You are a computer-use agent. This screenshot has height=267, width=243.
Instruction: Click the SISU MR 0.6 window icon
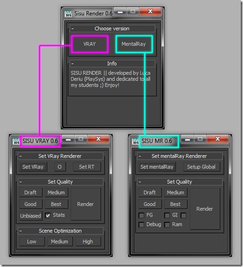pyautogui.click(x=135, y=141)
